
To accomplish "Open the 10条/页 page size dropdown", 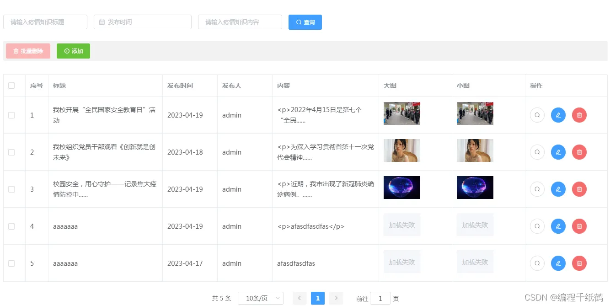I will (261, 298).
